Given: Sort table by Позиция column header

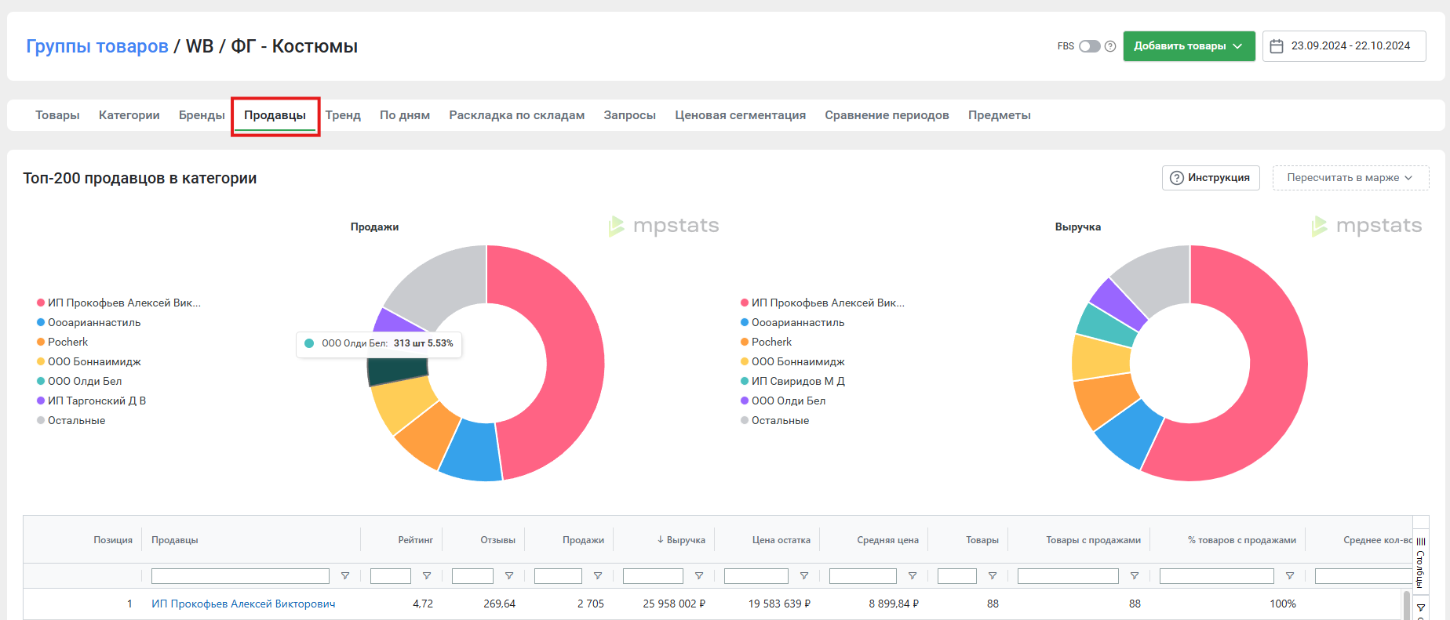Looking at the screenshot, I should pos(113,540).
